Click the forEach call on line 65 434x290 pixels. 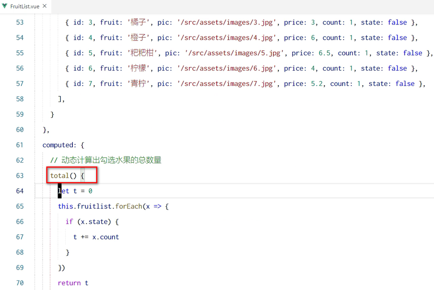tap(129, 207)
